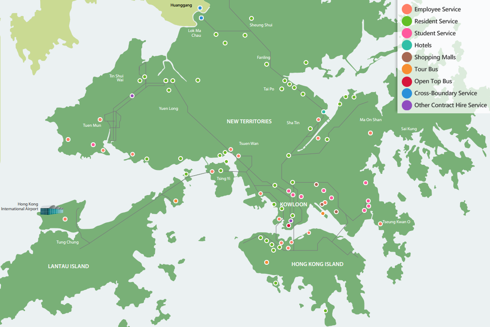490x327 pixels.
Task: Click the Tuen Mun place label
Action: pyautogui.click(x=92, y=125)
